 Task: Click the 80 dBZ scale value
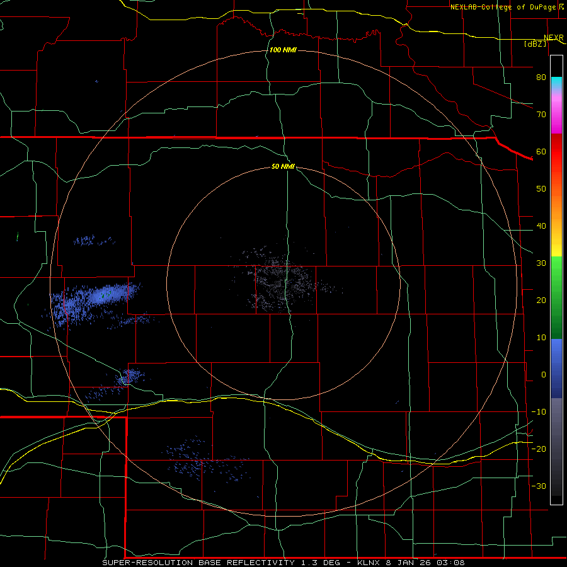tap(541, 77)
